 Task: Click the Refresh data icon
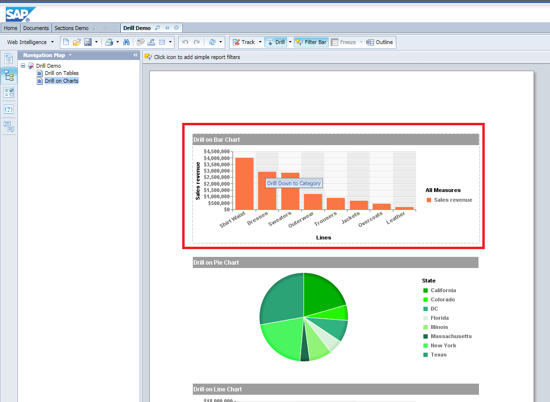212,42
